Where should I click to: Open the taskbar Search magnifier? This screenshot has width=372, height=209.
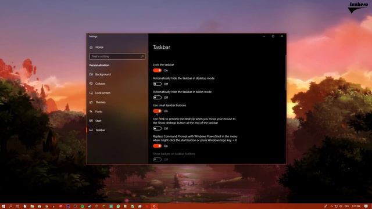[10, 207]
